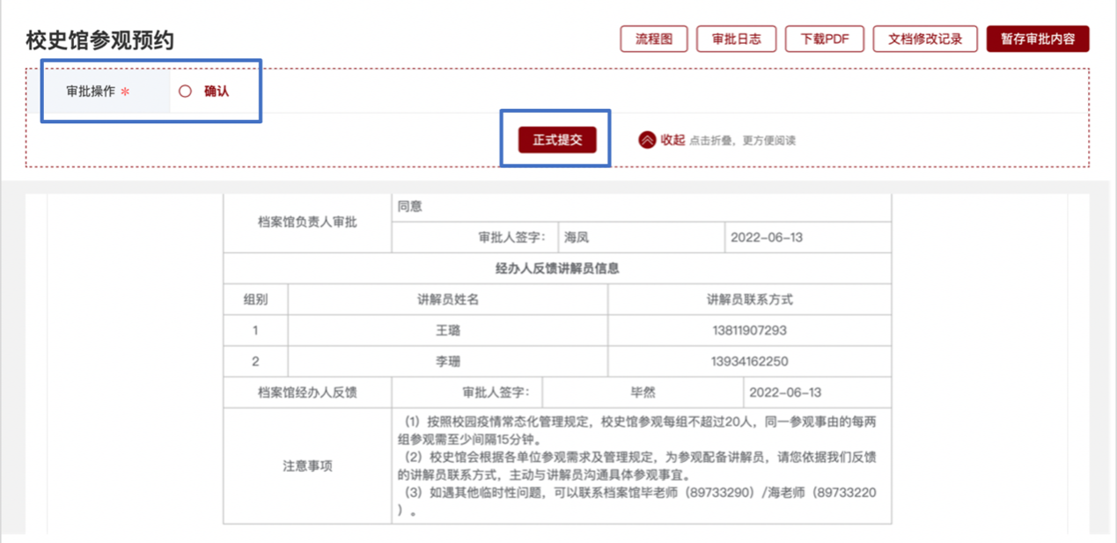Click 暂存审批内容 to save draft
This screenshot has height=543, width=1117.
click(x=1038, y=40)
